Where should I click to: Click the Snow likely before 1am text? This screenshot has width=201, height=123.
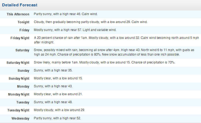(x=104, y=63)
